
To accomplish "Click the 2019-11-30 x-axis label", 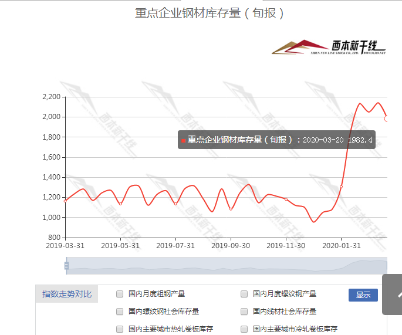I will click(x=286, y=246).
